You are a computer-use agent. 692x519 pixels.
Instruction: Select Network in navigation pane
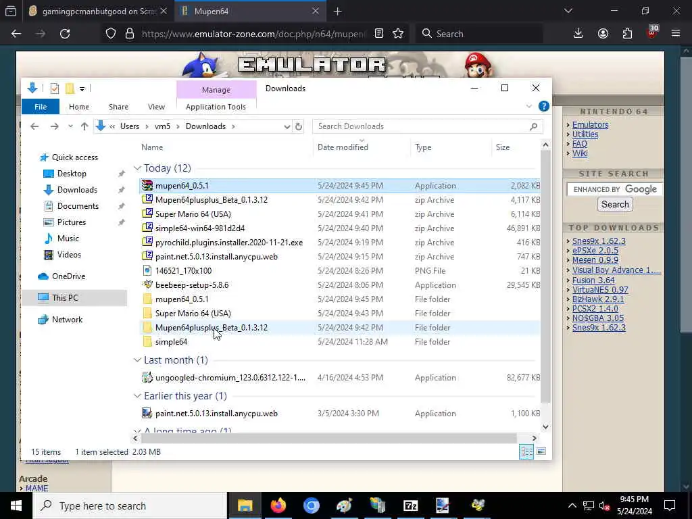(x=67, y=320)
